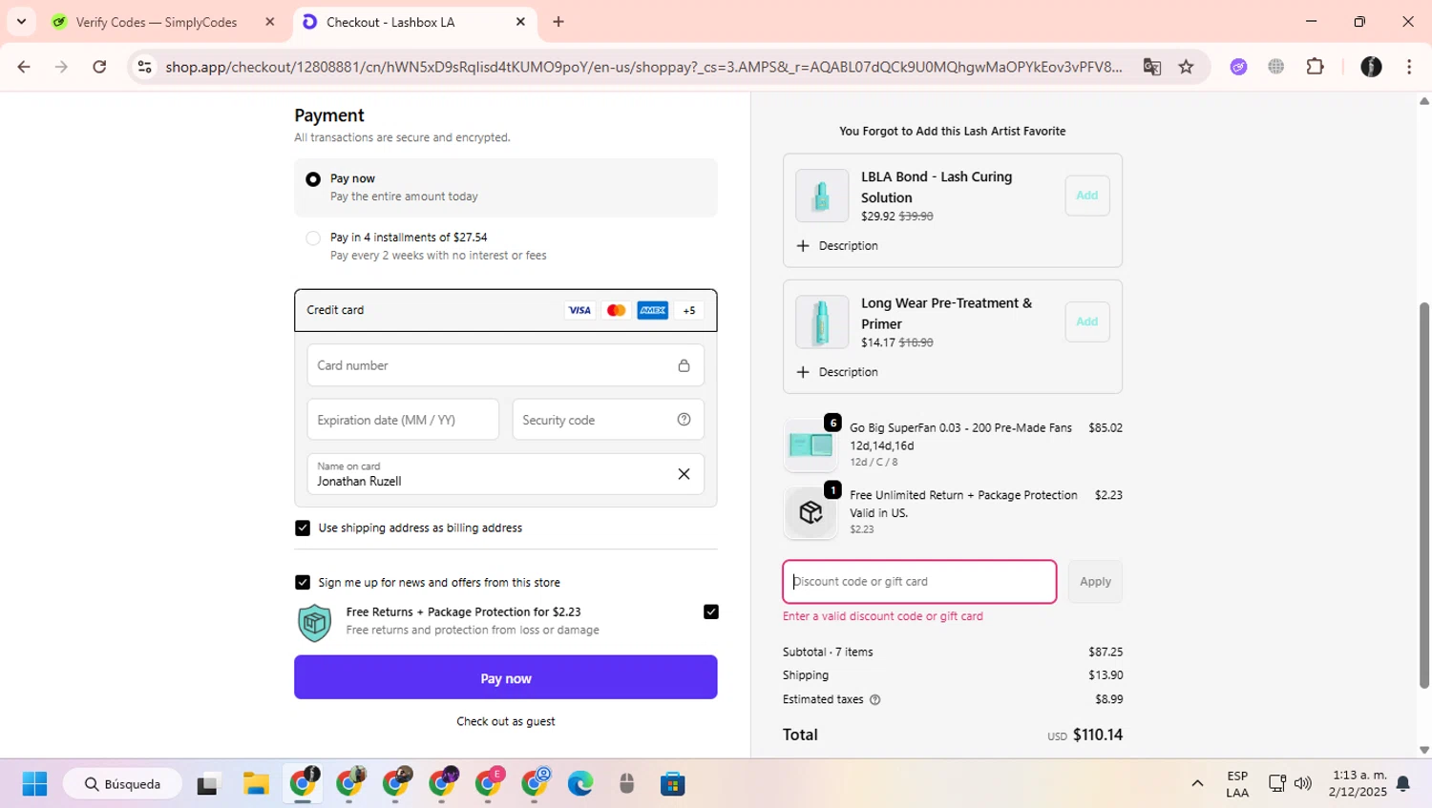Switch to the Verify Codes — SimplyCodes tab
1432x808 pixels.
point(162,22)
